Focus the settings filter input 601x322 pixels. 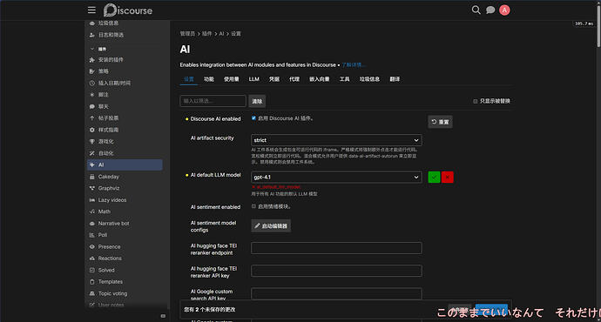coord(213,101)
